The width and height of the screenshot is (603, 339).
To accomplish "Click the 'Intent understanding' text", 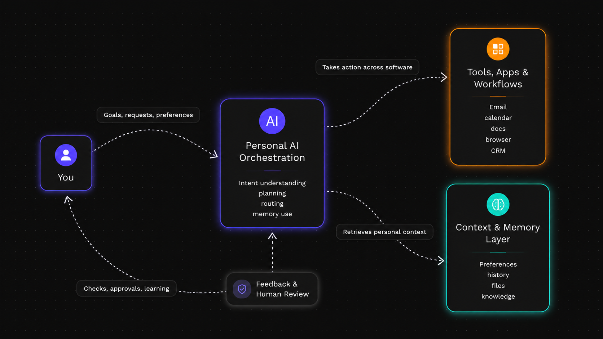I will (272, 183).
